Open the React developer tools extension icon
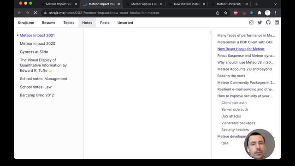The height and width of the screenshot is (166, 295). coord(252,13)
